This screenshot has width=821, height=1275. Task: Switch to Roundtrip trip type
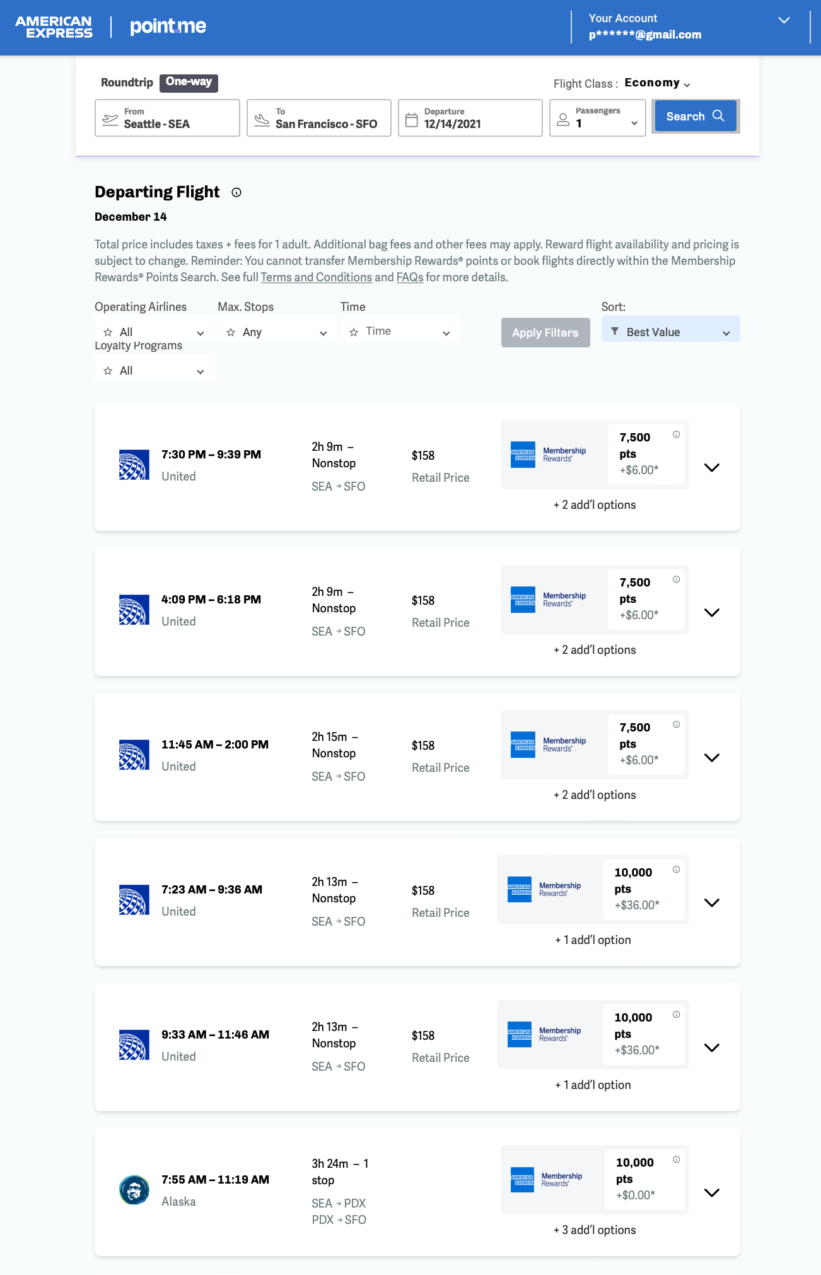[127, 83]
